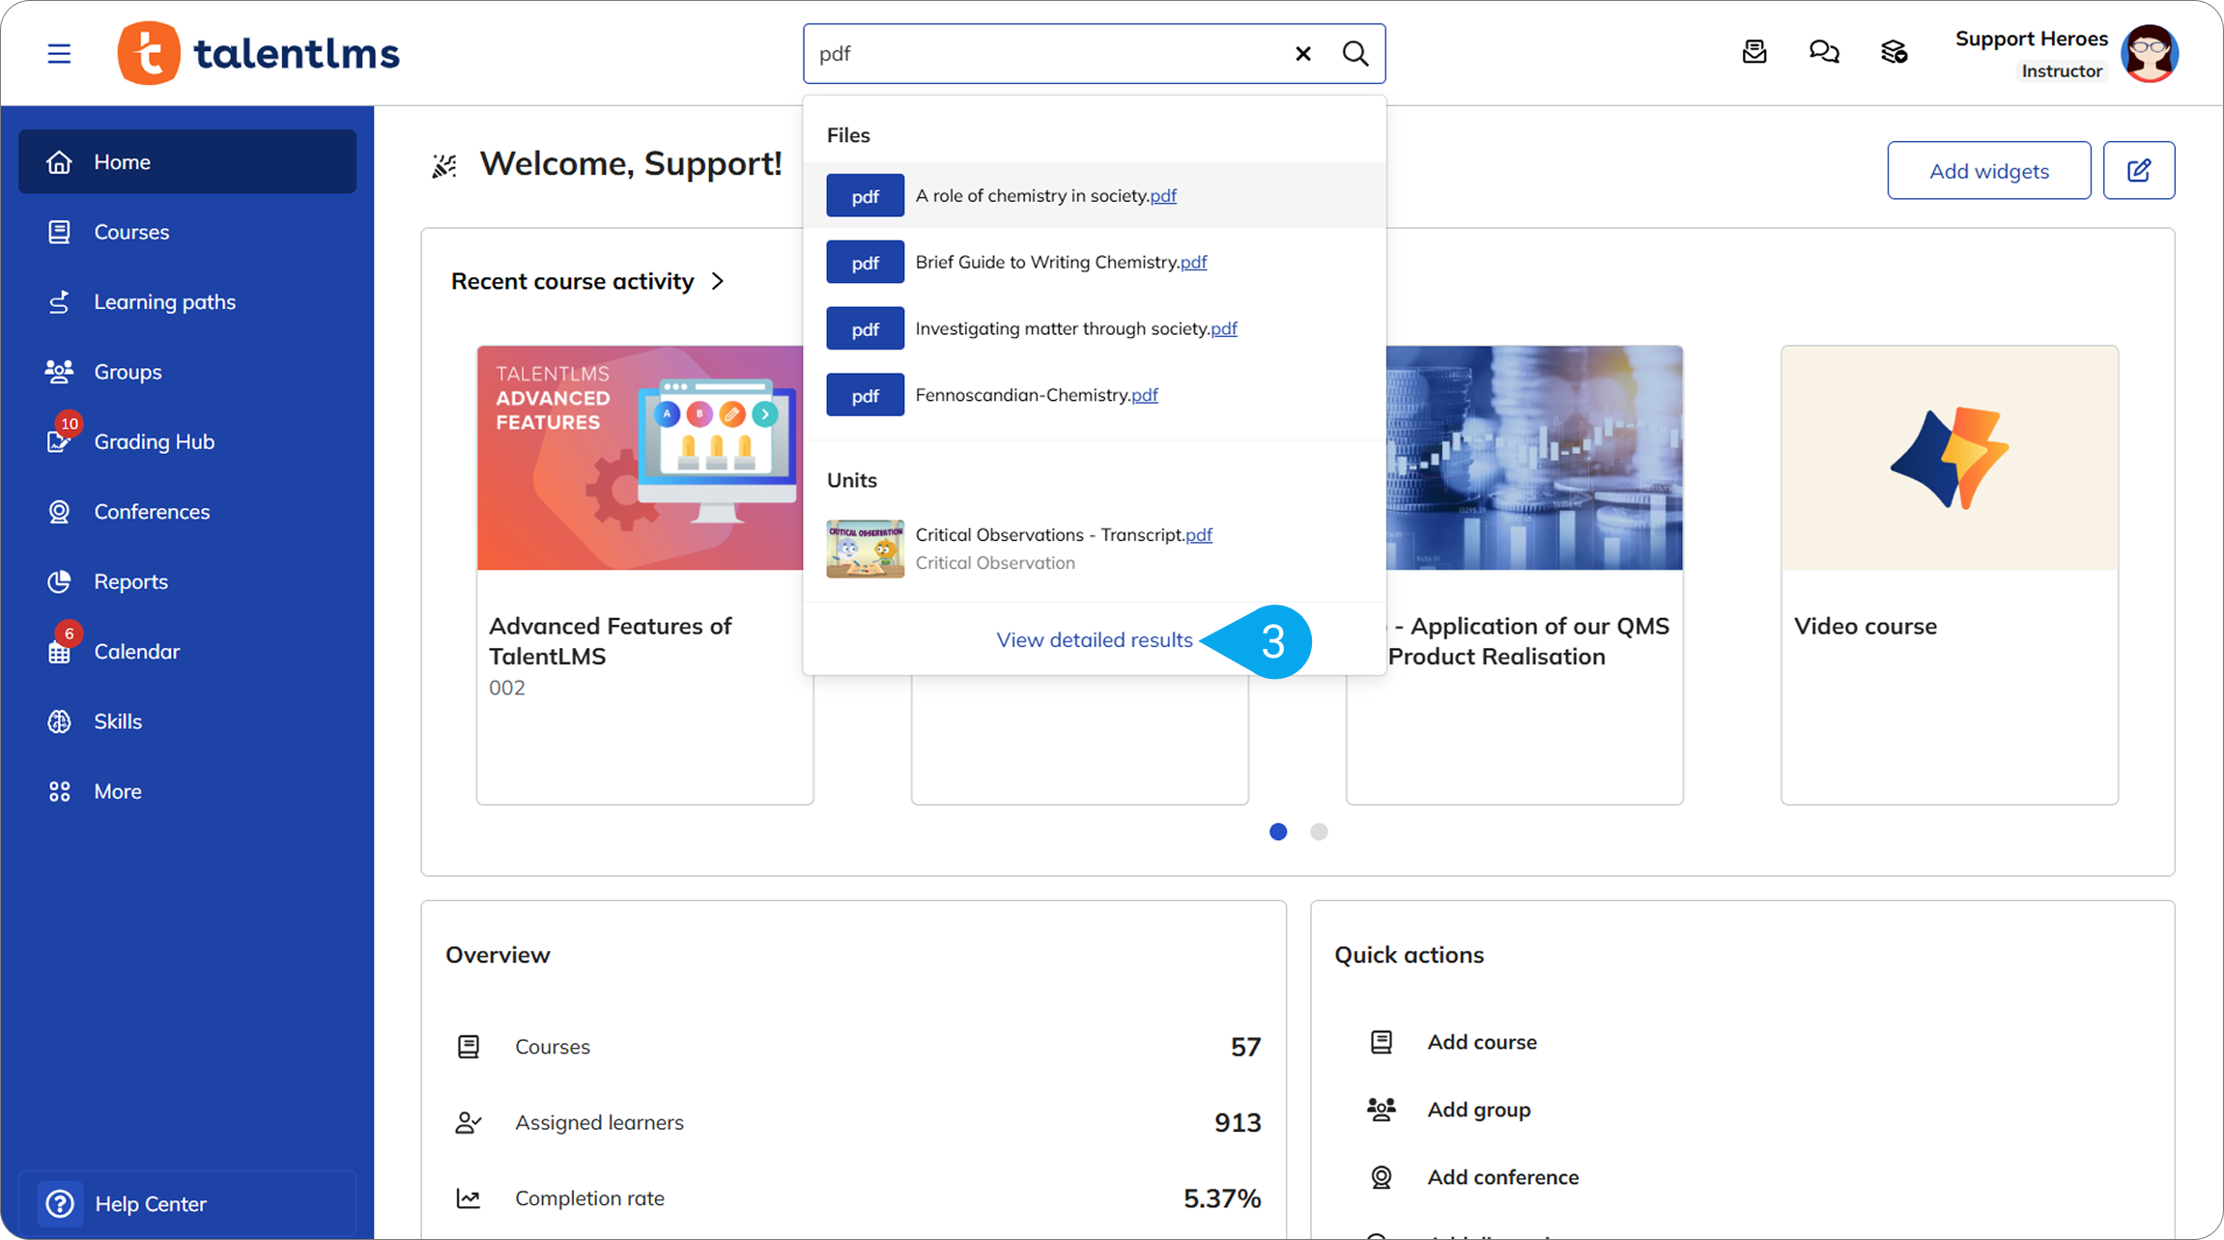The image size is (2224, 1240).
Task: Open Conferences from the sidebar
Action: [x=187, y=512]
